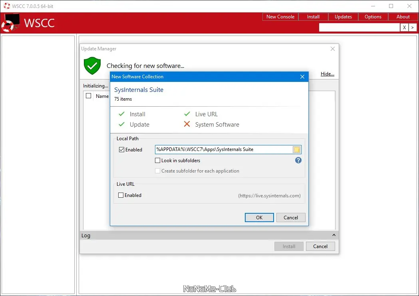The height and width of the screenshot is (296, 419).
Task: Minimize the WSCC window
Action: pos(373,6)
